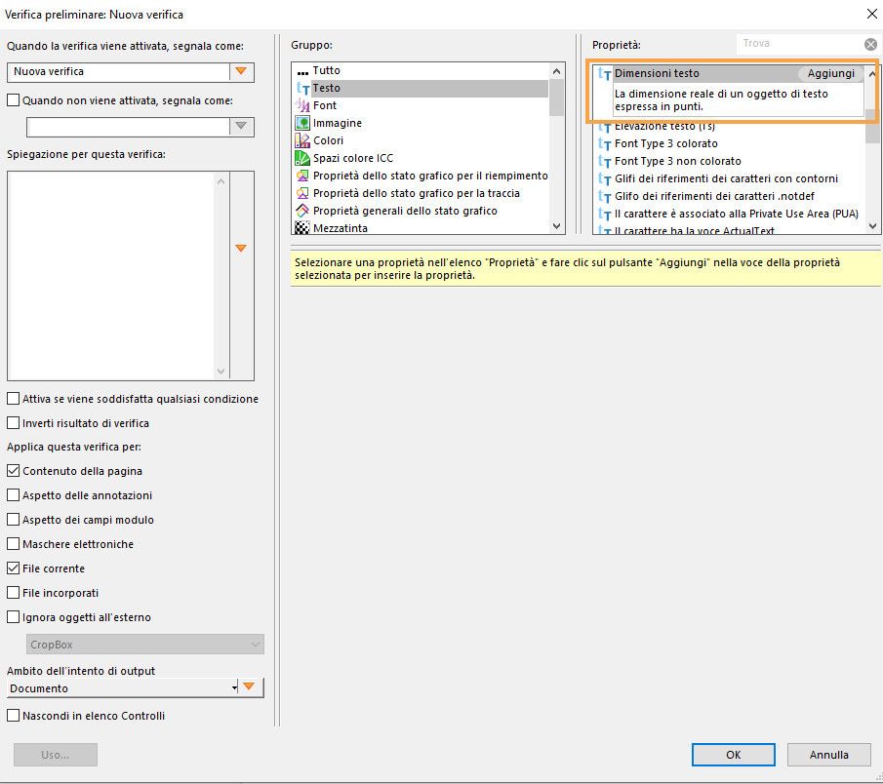883x784 pixels.
Task: Click the Mezzatinta group icon
Action: [302, 228]
